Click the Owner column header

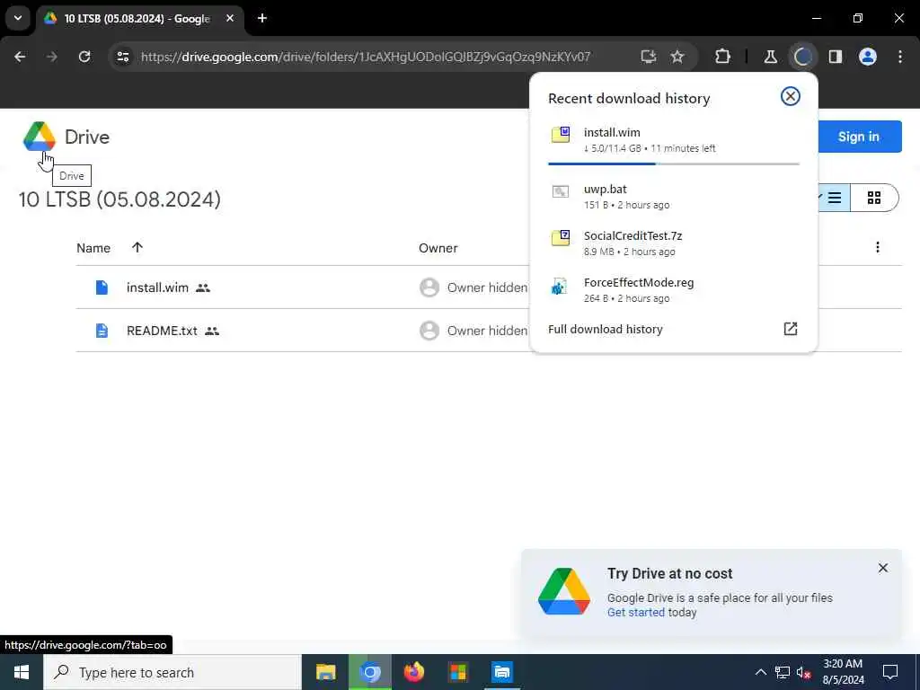click(438, 248)
